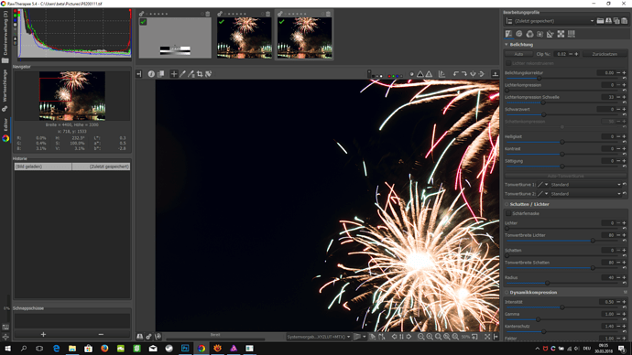Zoom out of the preview

pos(420,337)
